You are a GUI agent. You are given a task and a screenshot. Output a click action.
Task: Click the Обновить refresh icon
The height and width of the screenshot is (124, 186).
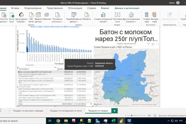87,15
